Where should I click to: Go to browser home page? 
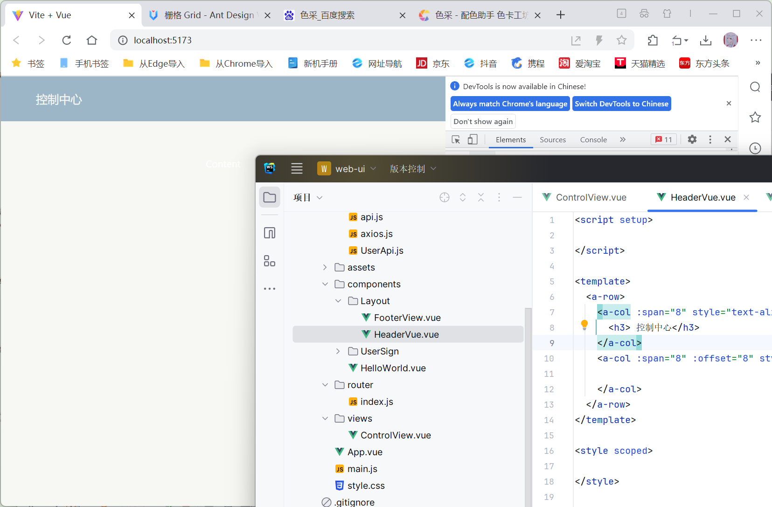pos(92,40)
